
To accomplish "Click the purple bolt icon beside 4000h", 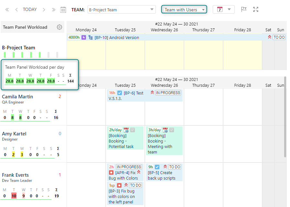I will (x=83, y=37).
